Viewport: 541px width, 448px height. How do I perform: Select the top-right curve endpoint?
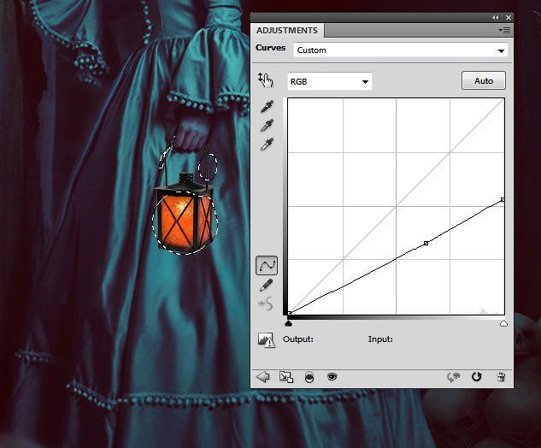click(x=503, y=199)
